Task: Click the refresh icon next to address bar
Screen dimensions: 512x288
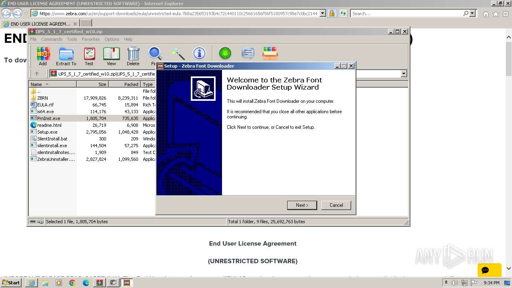Action: tap(343, 14)
